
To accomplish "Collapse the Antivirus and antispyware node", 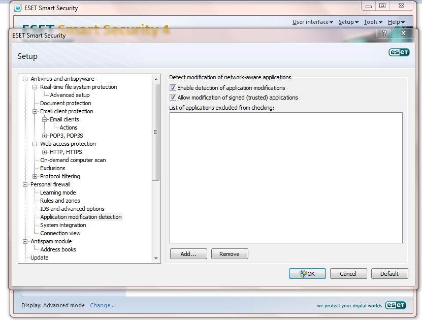I will (x=25, y=79).
